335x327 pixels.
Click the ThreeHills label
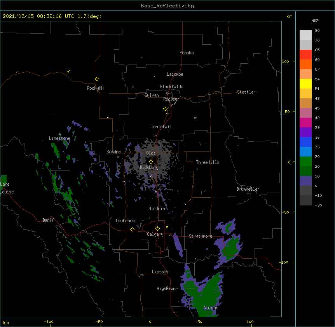[x=208, y=162]
